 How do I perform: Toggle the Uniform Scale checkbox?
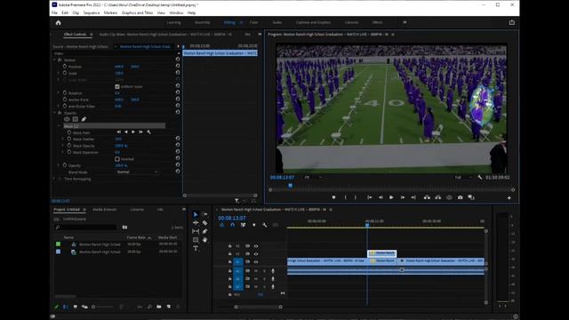117,86
